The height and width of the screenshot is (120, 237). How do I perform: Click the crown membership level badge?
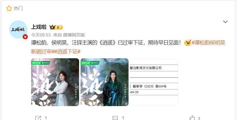pos(56,27)
